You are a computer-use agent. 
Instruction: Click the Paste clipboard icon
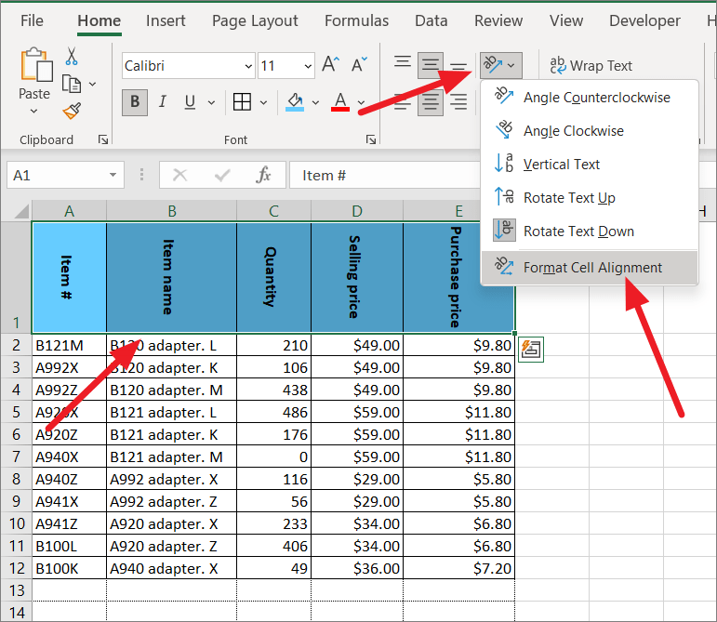35,65
